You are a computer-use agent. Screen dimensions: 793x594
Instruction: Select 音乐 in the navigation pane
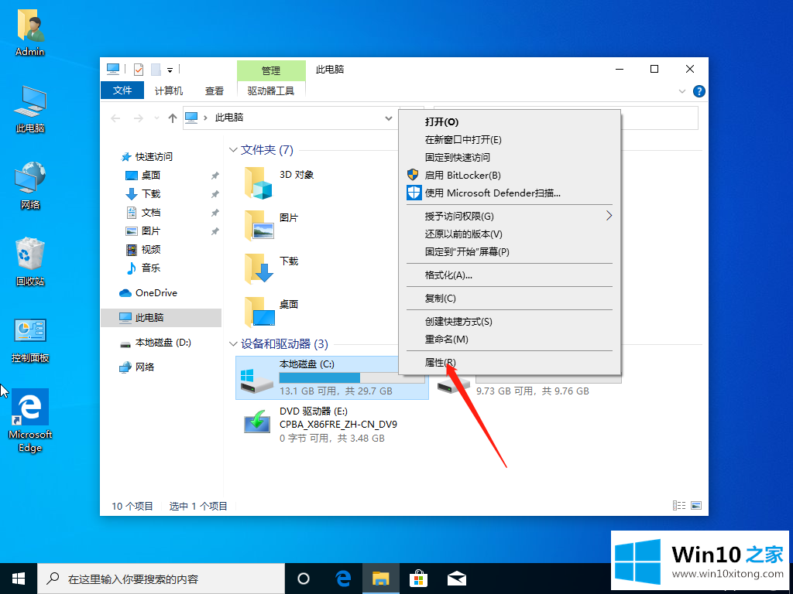tap(151, 268)
